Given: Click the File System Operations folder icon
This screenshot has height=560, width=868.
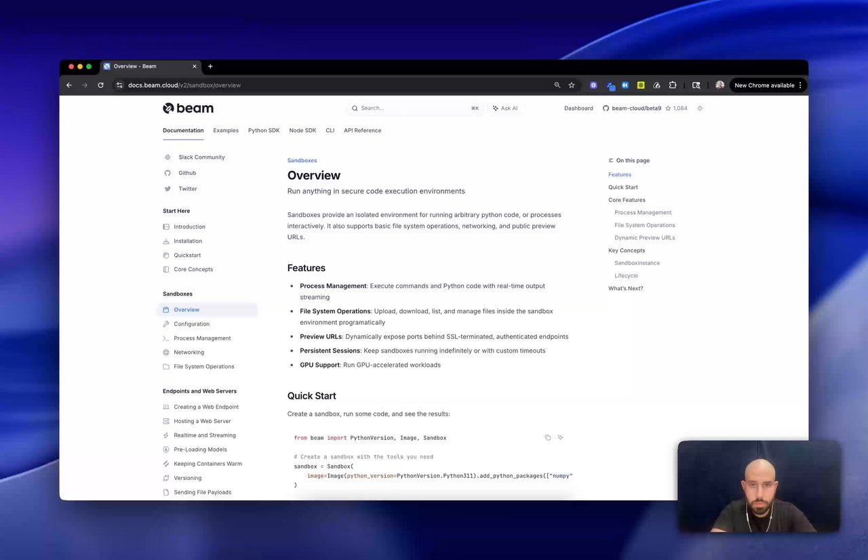Looking at the screenshot, I should pos(167,367).
